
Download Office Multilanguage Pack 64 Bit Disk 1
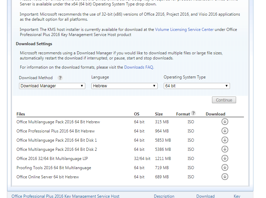[225, 140]
